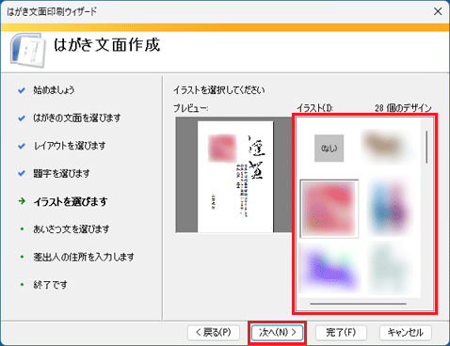
Task: Click the postcard wizard header icon
Action: point(27,50)
